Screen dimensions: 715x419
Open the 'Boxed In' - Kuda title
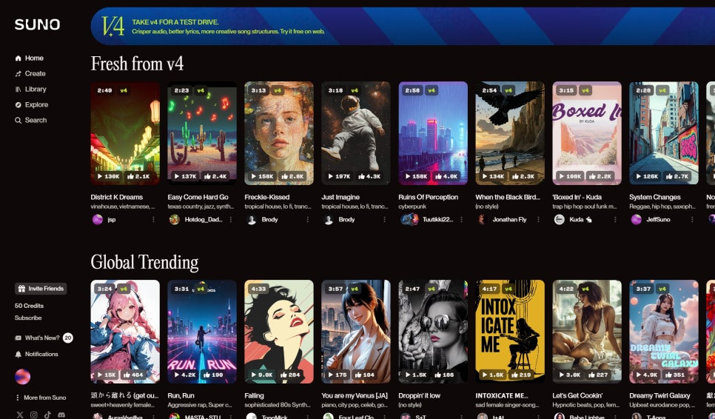577,197
